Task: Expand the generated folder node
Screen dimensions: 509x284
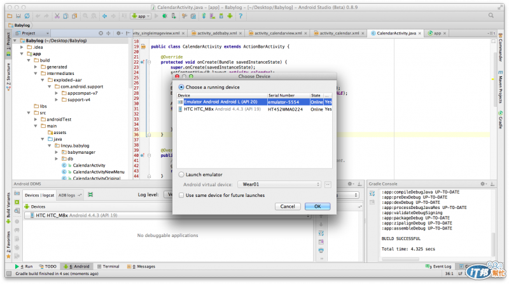Action: point(36,67)
